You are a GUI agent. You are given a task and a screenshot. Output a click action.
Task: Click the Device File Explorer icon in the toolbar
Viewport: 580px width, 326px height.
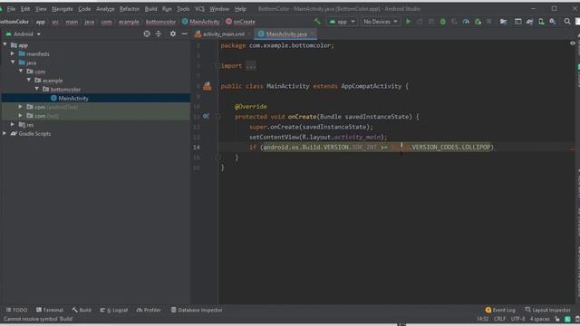point(517,22)
